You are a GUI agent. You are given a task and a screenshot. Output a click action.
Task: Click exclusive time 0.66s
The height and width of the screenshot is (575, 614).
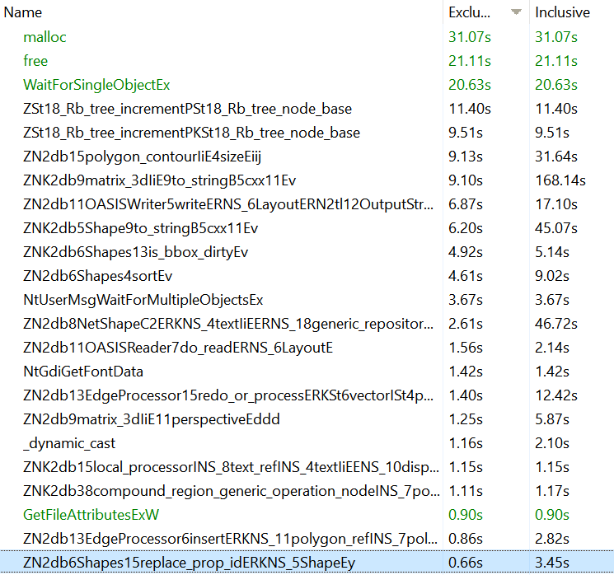(465, 563)
